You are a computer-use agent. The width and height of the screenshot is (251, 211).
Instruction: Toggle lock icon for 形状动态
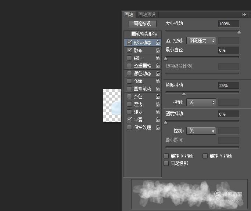click(158, 43)
